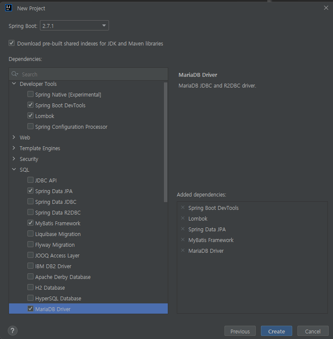
Task: Remove Spring Boot DevTools from added dependencies
Action: (183, 208)
